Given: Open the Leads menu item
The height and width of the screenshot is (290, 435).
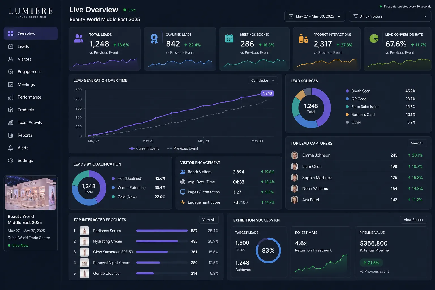Looking at the screenshot, I should (31, 46).
